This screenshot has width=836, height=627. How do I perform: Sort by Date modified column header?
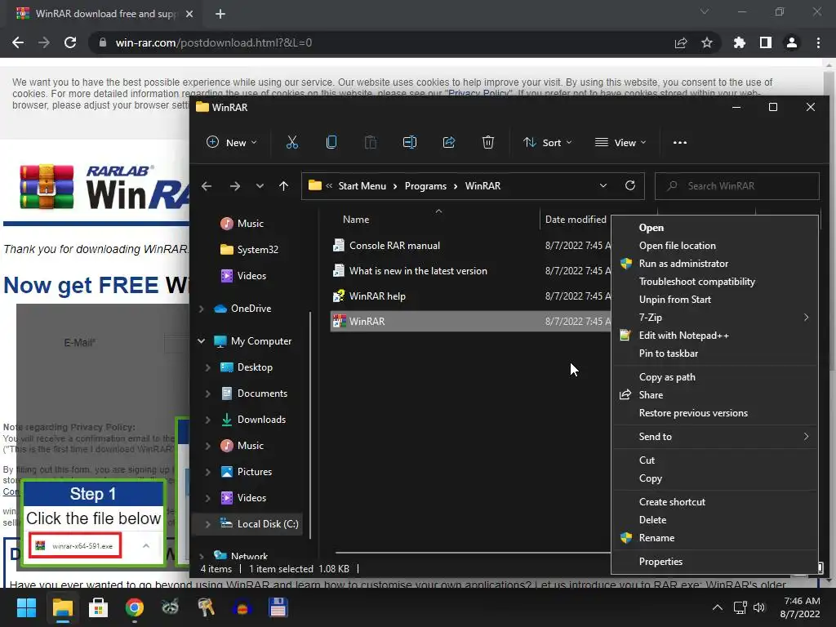(576, 220)
